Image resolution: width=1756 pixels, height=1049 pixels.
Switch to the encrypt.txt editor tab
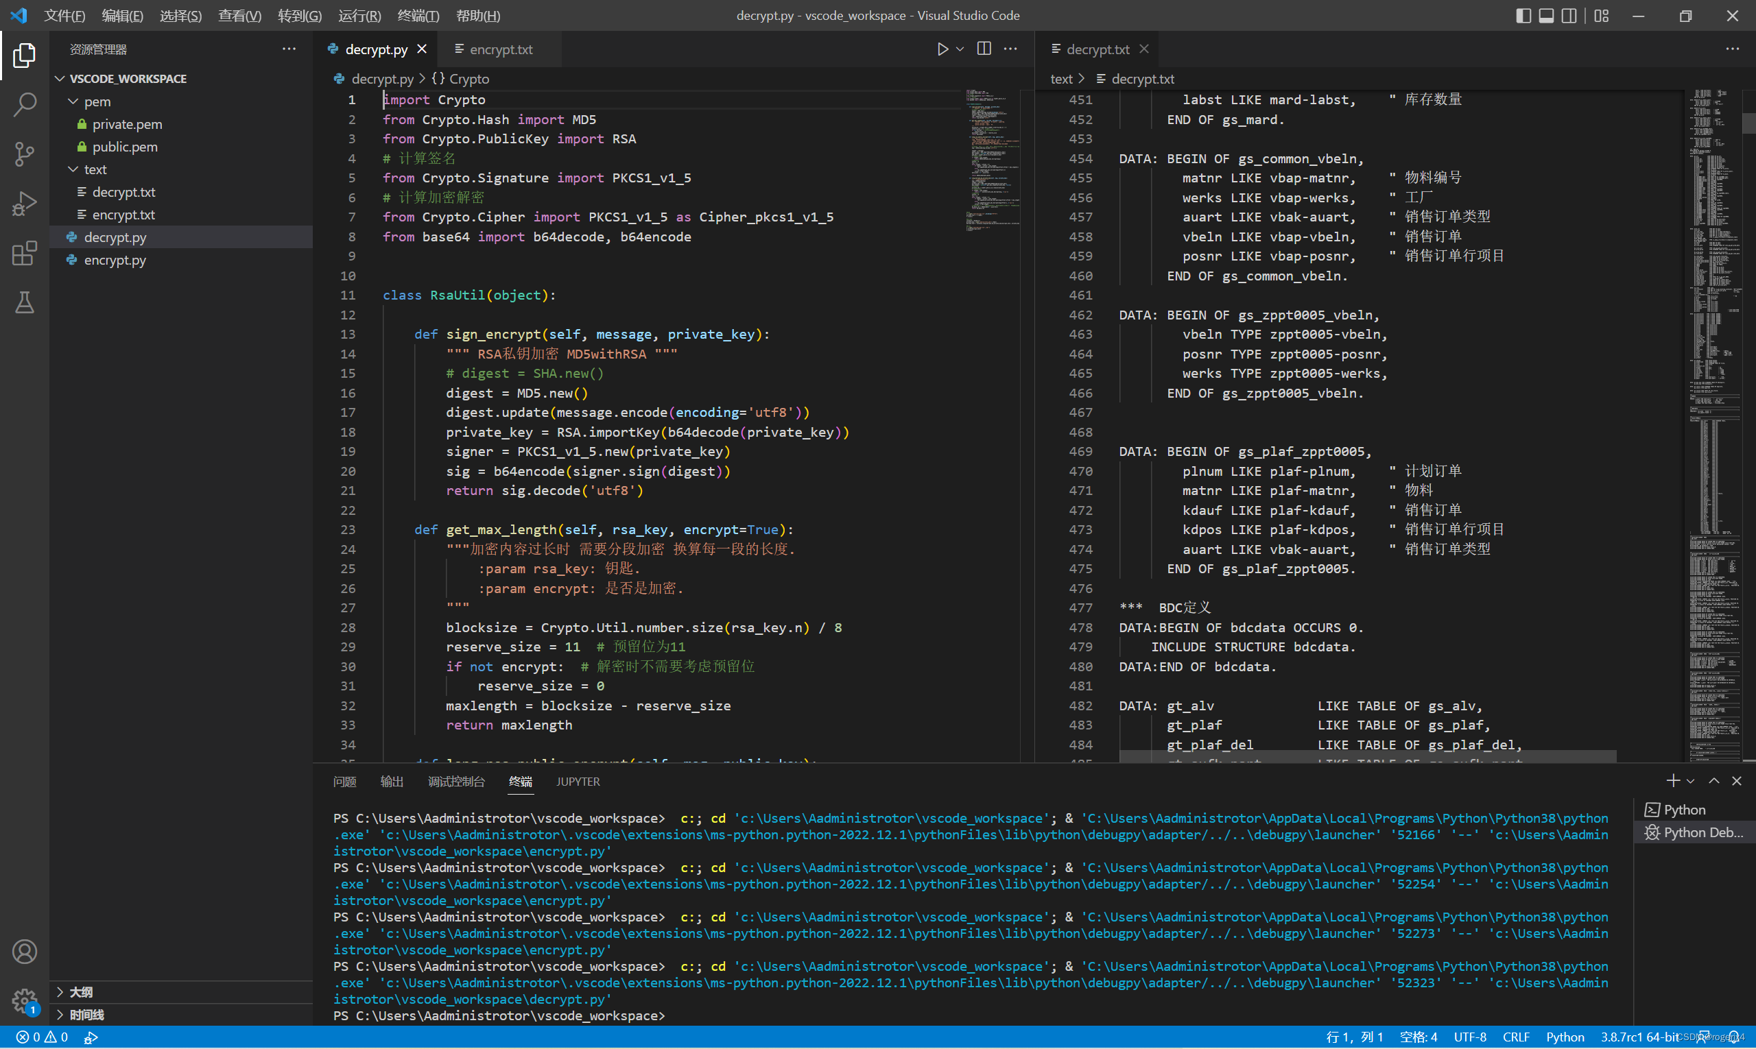click(500, 49)
